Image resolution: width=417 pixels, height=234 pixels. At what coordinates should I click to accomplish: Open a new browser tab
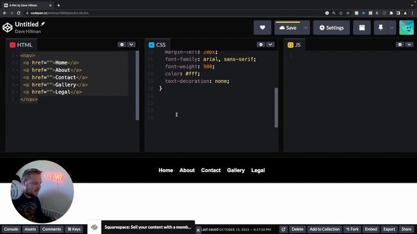pyautogui.click(x=59, y=5)
